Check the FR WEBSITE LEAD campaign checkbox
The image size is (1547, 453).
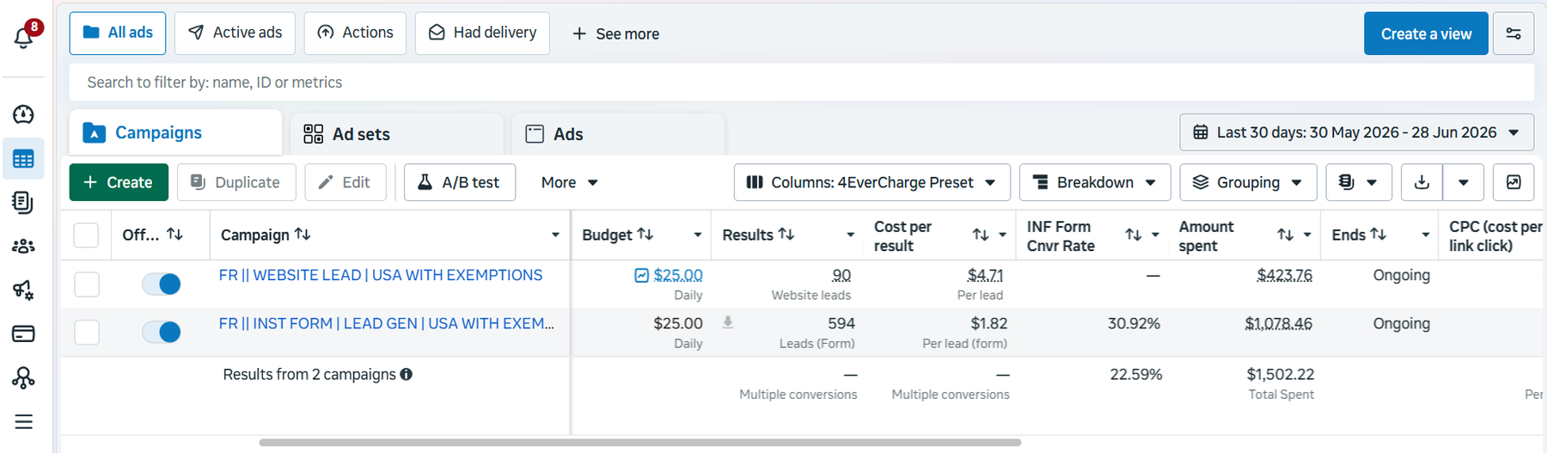click(86, 284)
